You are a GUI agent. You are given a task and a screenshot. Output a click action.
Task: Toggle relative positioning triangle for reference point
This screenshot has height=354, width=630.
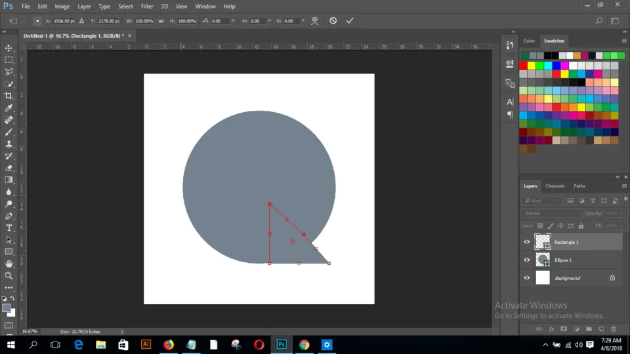[81, 21]
